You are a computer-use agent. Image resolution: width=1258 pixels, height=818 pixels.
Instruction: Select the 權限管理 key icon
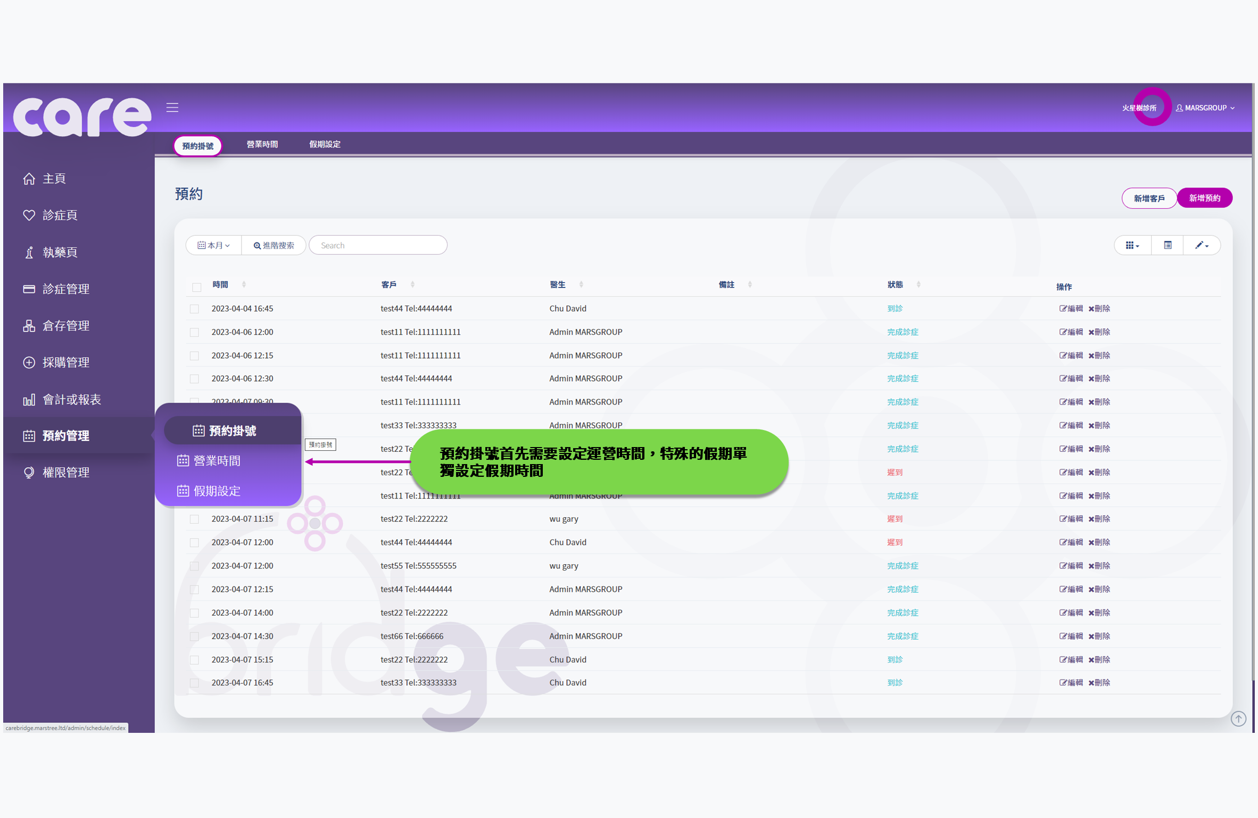pos(30,473)
